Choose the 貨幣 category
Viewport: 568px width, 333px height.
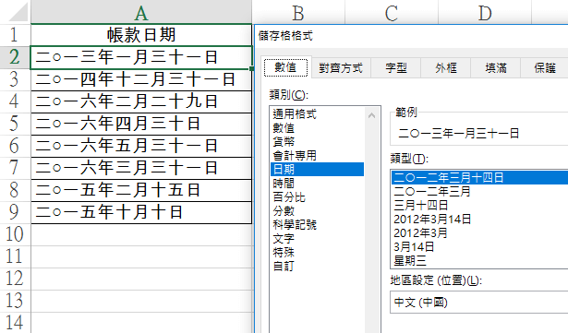tap(317, 142)
